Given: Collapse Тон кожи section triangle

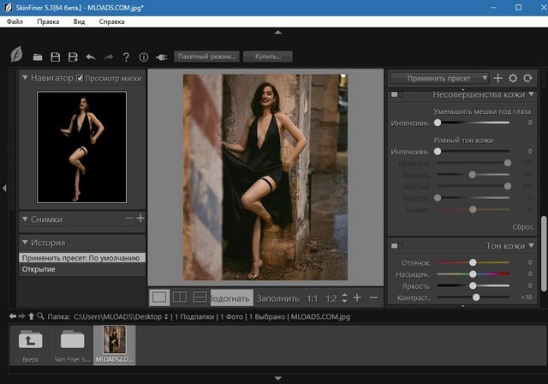Looking at the screenshot, I should point(531,245).
